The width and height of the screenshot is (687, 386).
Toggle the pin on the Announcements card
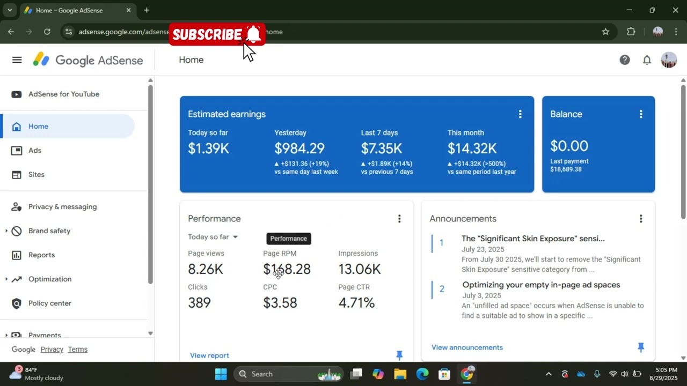pyautogui.click(x=640, y=347)
